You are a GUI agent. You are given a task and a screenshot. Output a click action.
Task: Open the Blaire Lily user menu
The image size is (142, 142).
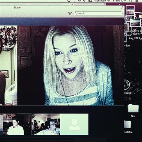tap(119, 1)
